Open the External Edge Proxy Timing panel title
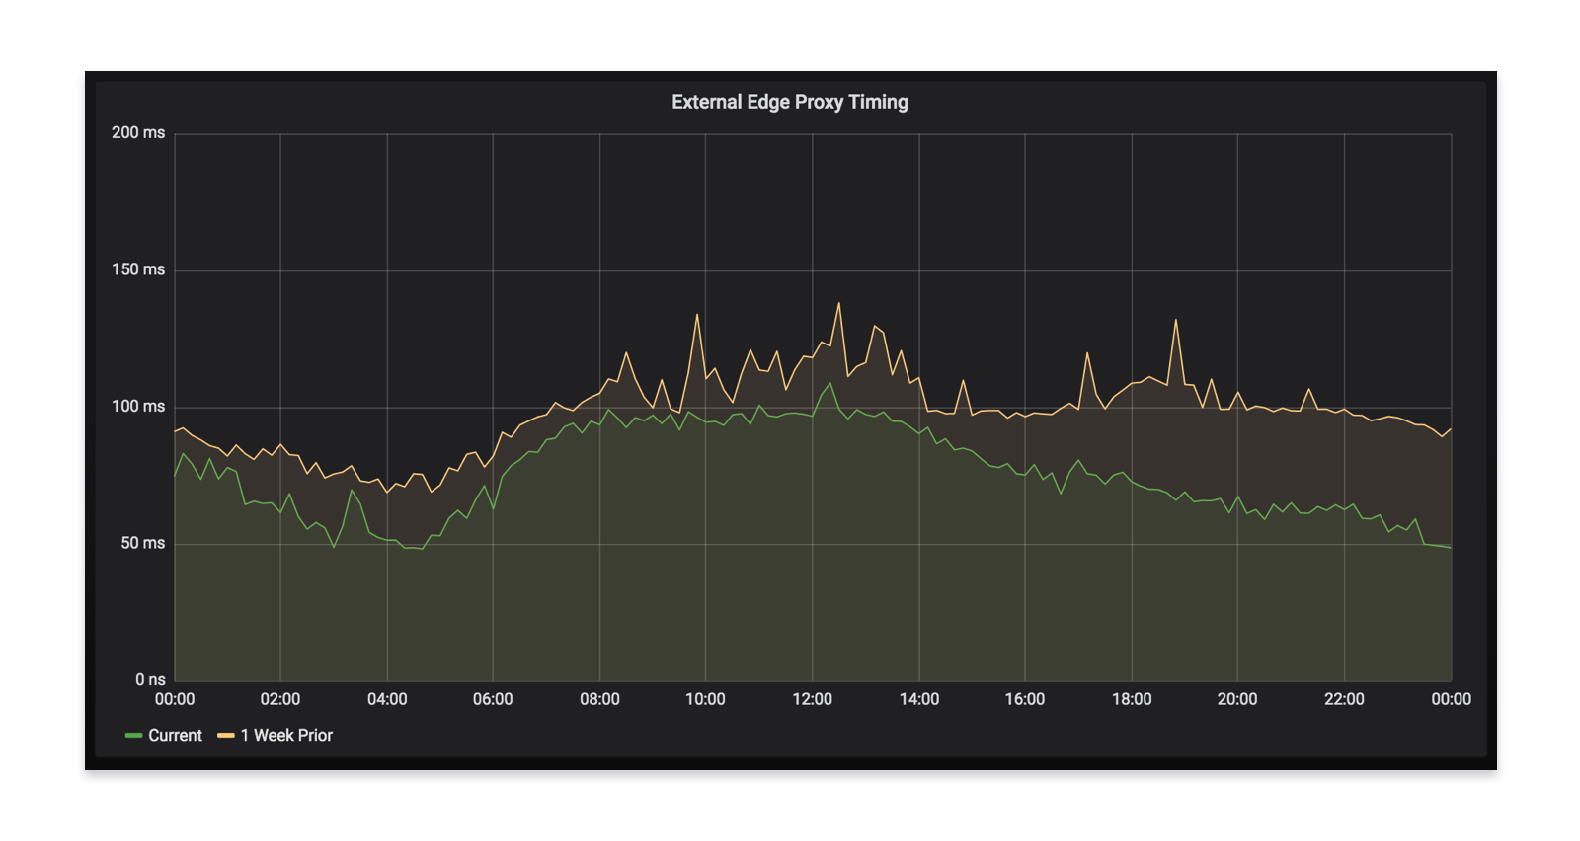This screenshot has width=1580, height=841. pos(789,102)
